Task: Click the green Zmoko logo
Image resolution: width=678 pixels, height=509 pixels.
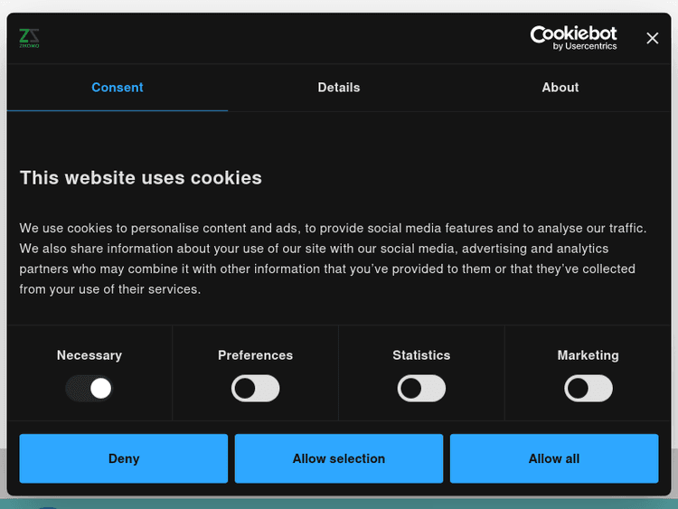Action: (29, 38)
